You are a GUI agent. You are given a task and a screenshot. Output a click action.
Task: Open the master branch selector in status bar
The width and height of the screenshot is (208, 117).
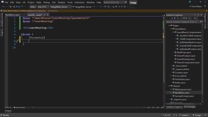(184, 115)
